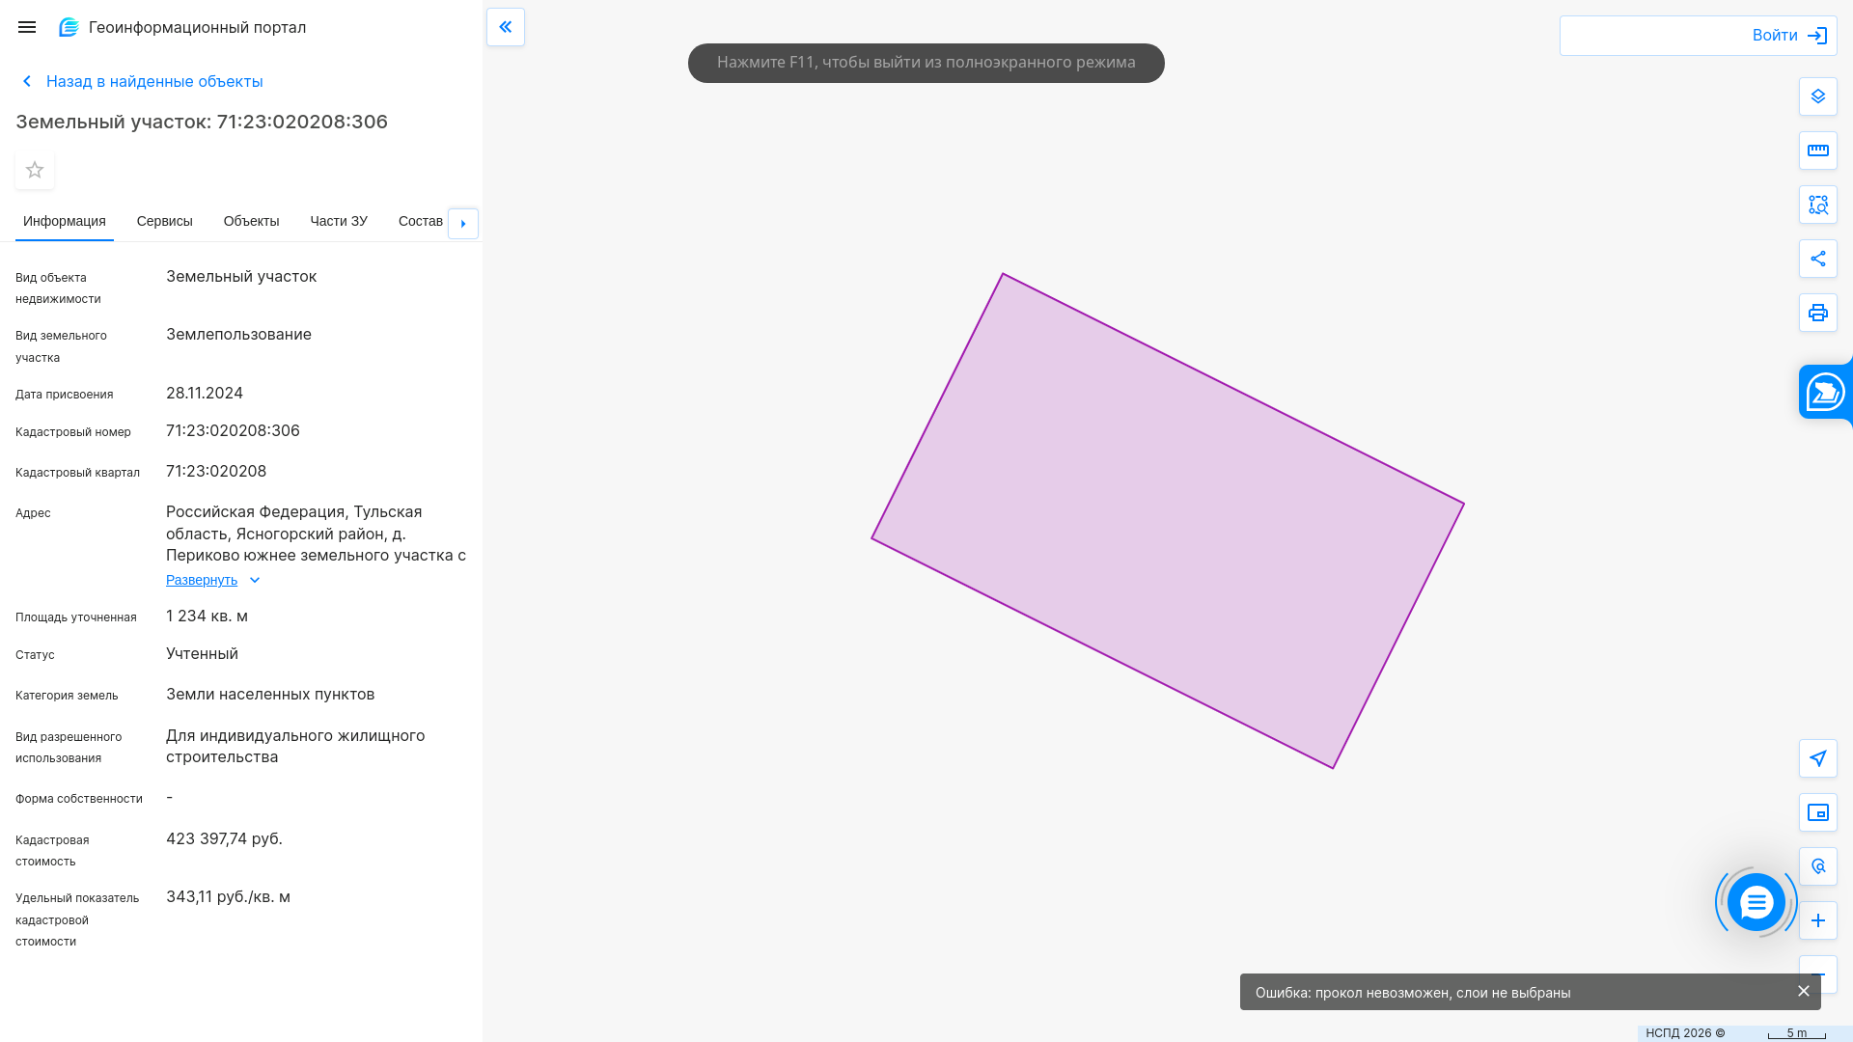Click the 5 m scale bar
1853x1042 pixels.
(x=1797, y=1033)
